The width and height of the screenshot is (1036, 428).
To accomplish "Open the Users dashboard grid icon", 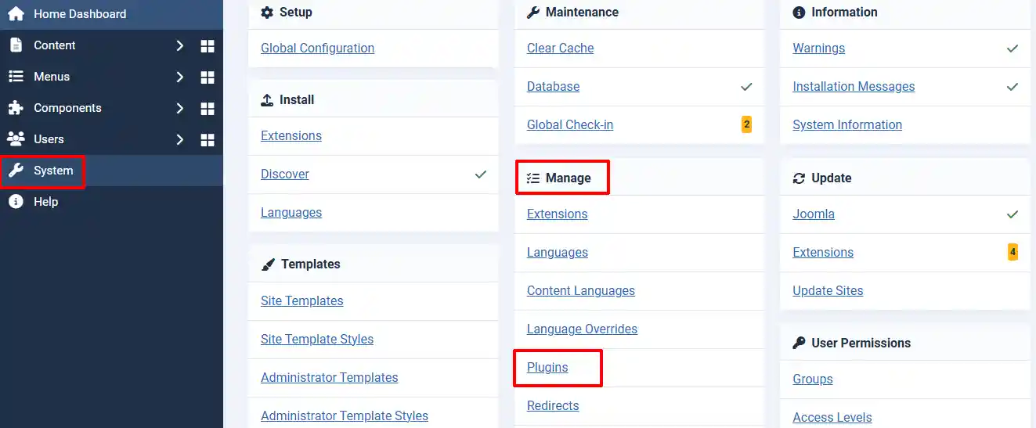I will (x=208, y=139).
